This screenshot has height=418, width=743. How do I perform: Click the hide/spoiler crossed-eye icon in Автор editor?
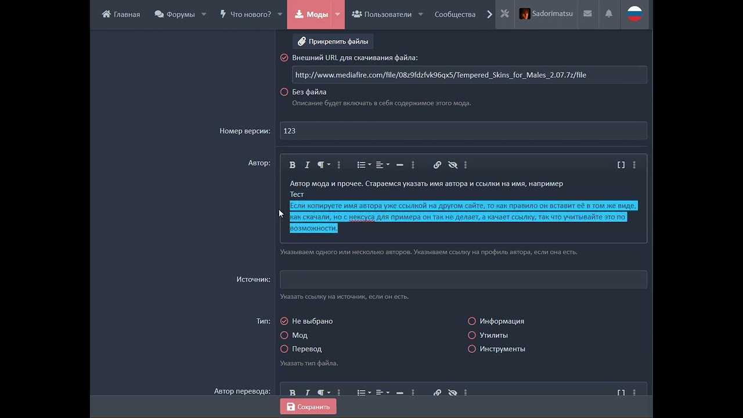click(x=453, y=165)
